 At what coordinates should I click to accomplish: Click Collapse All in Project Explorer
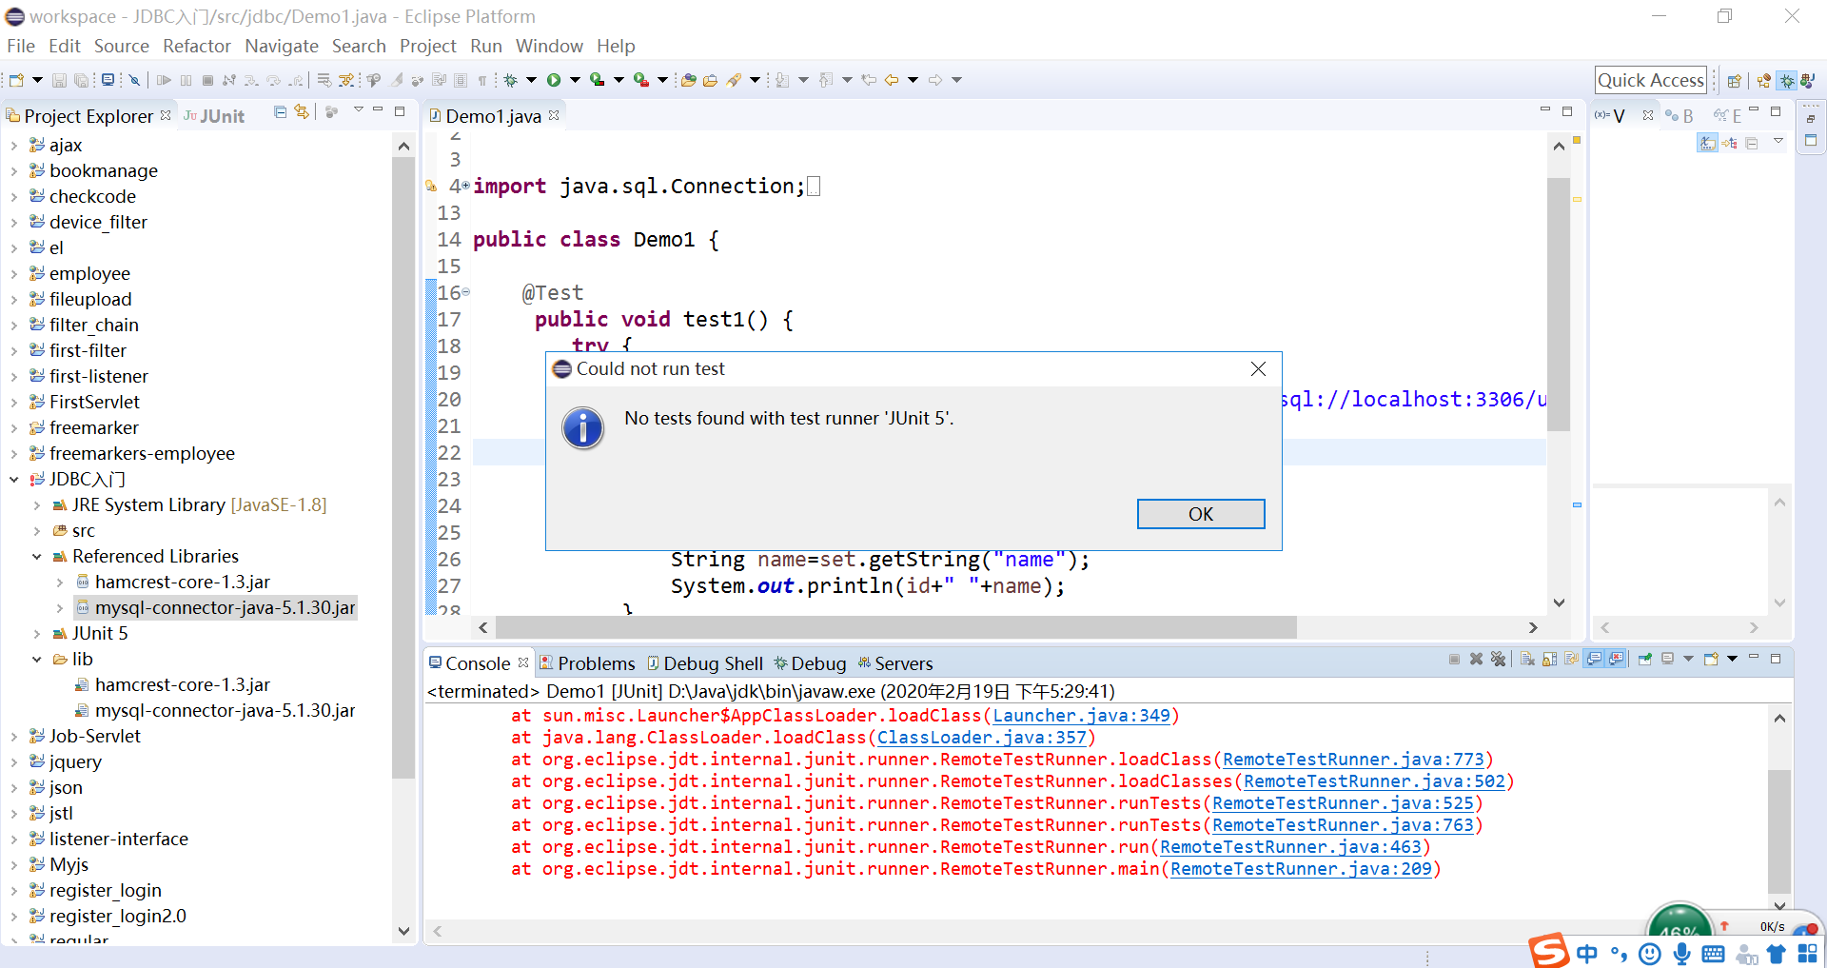(280, 112)
